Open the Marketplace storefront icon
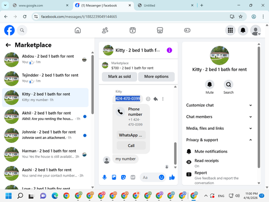 [x=160, y=30]
